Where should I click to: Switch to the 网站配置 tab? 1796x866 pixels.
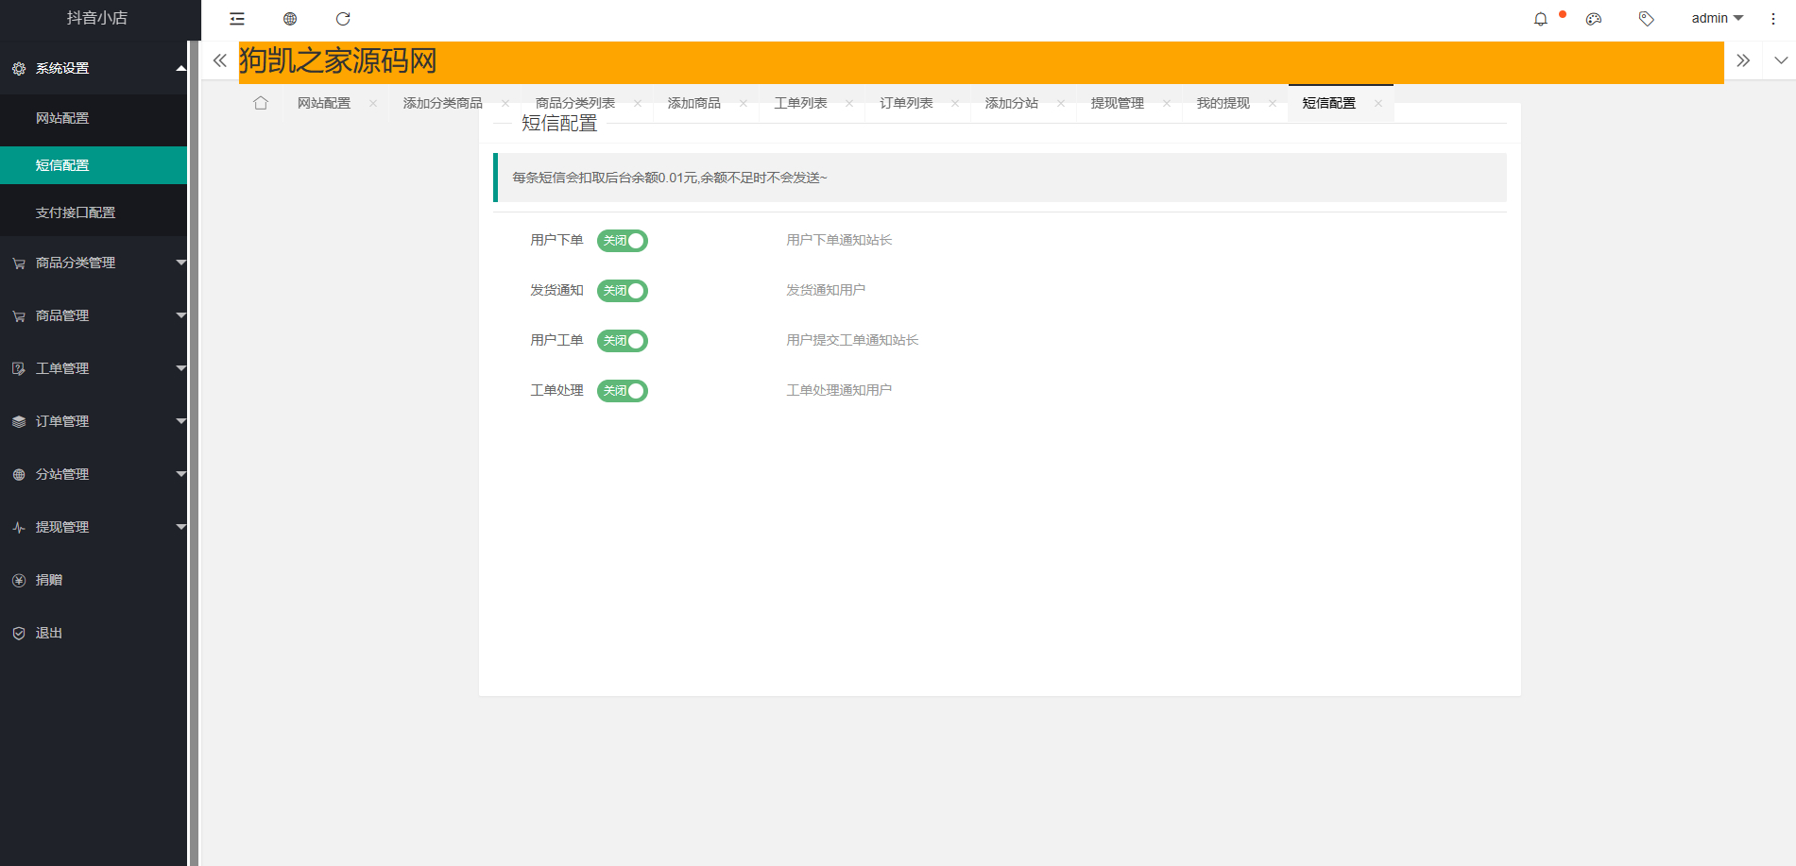pos(324,103)
